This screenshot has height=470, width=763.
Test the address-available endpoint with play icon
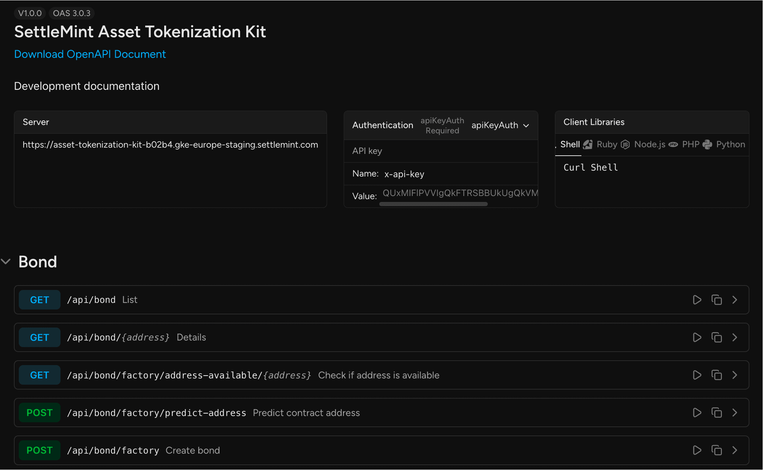[x=697, y=375]
